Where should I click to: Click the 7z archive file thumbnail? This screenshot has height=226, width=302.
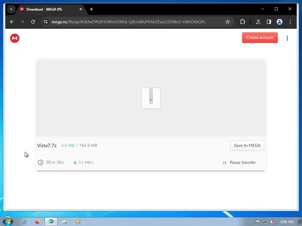151,98
